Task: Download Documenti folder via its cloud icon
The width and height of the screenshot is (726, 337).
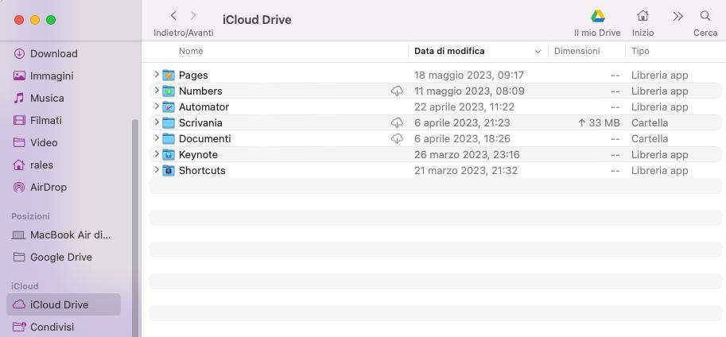Action: point(397,139)
